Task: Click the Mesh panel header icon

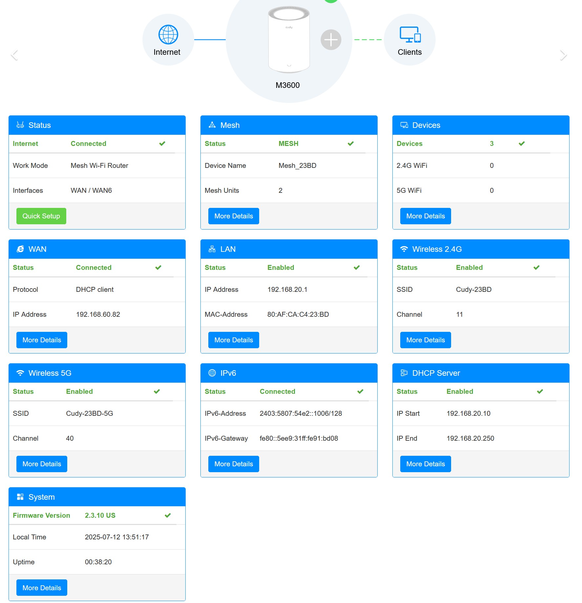Action: pyautogui.click(x=212, y=125)
